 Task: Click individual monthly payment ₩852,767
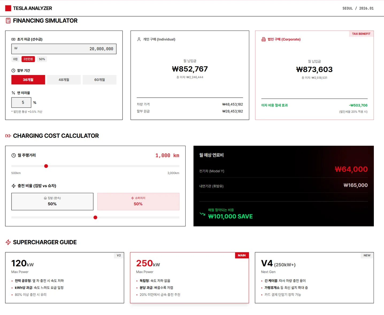point(190,69)
